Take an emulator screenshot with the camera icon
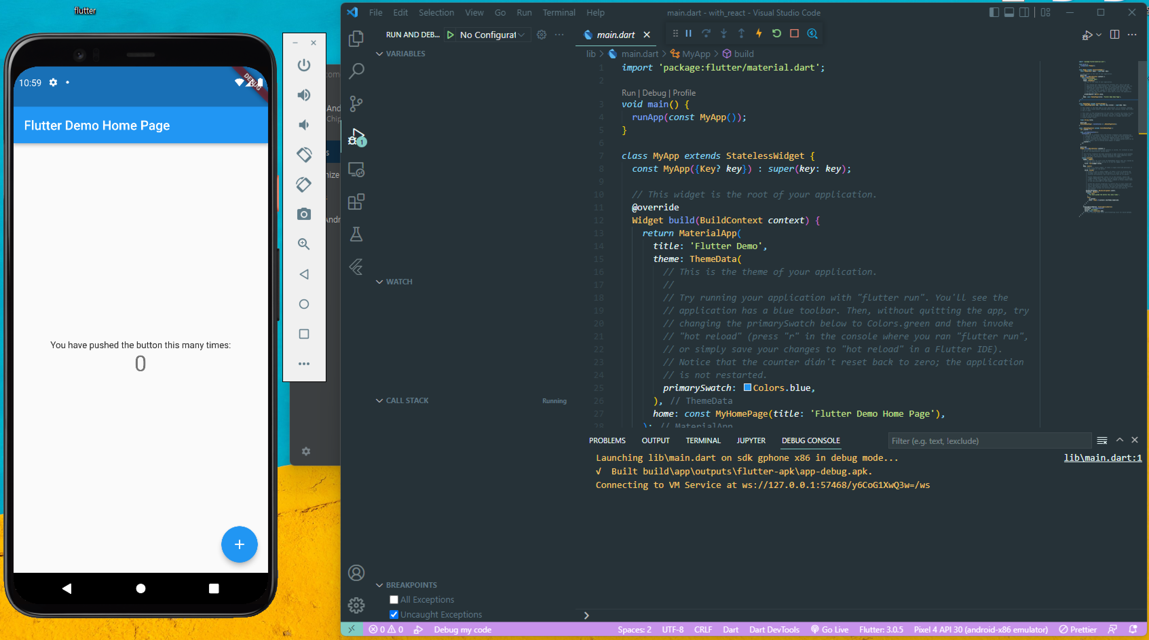The width and height of the screenshot is (1149, 640). pos(304,214)
